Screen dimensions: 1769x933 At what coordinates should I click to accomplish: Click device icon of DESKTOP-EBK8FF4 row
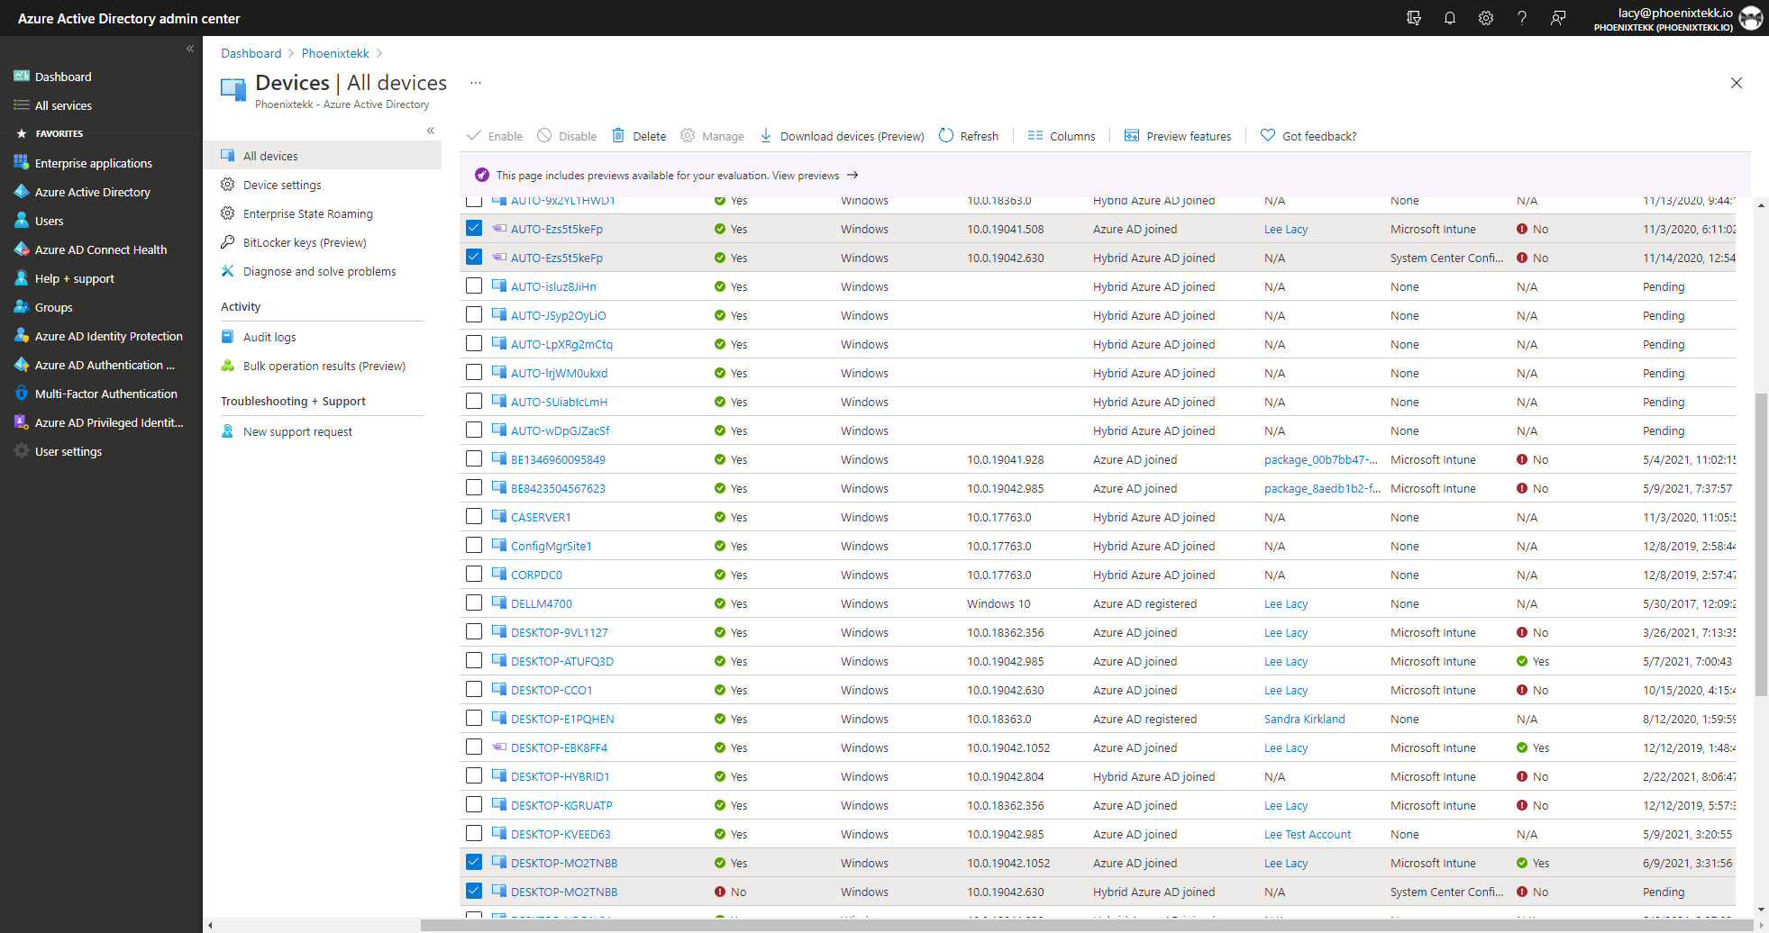[499, 747]
